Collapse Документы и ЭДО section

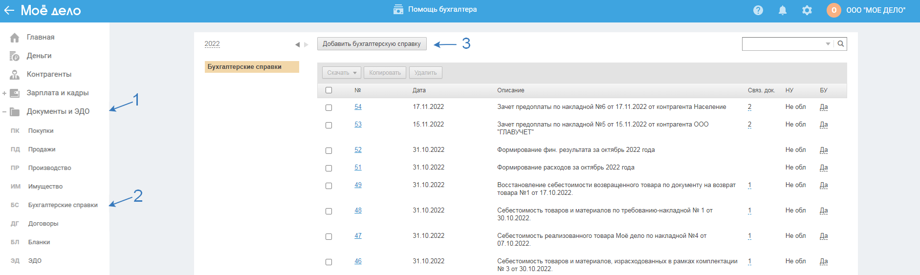pyautogui.click(x=4, y=112)
